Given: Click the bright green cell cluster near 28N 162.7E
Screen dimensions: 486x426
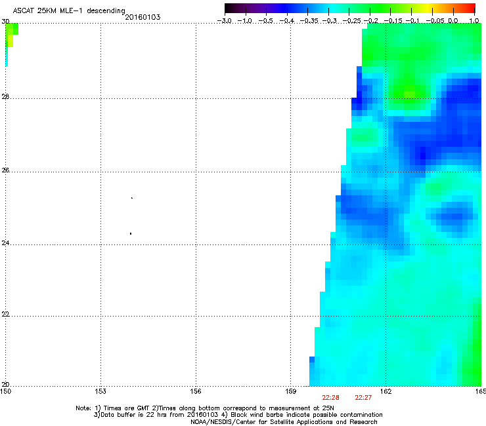Looking at the screenshot, I should 409,93.
